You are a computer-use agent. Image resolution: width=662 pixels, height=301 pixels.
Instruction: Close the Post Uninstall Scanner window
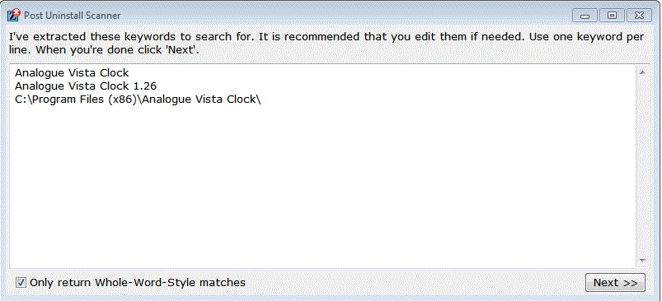click(639, 16)
